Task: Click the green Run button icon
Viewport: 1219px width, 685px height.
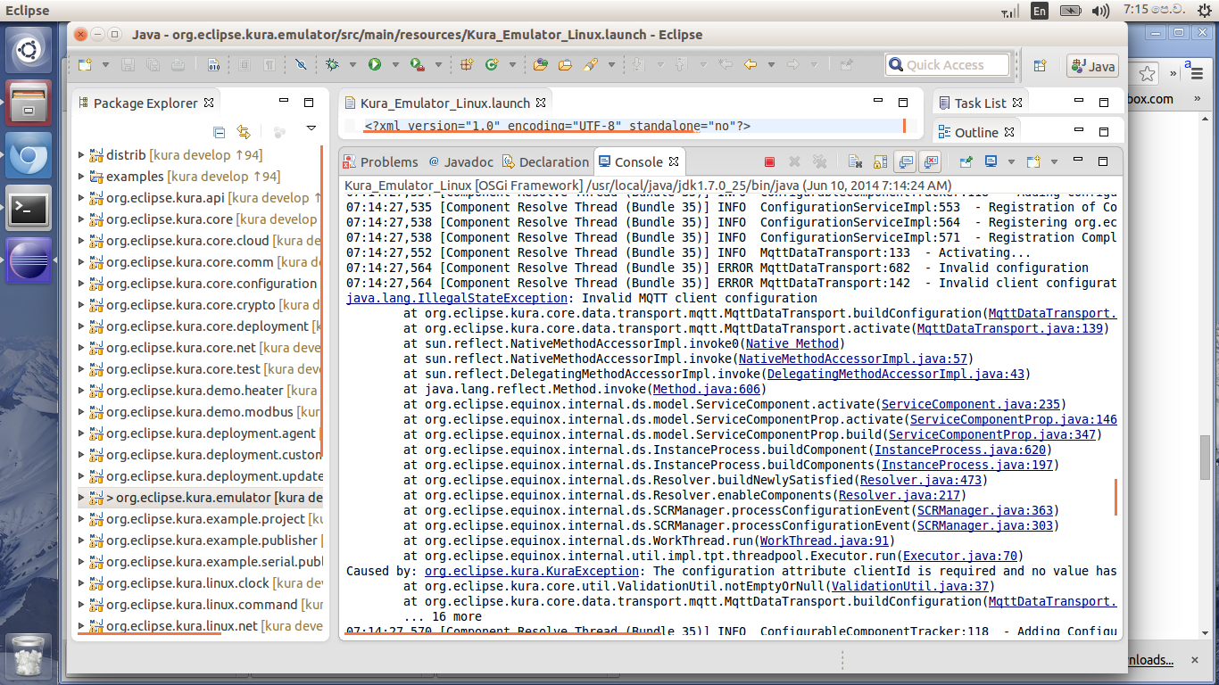Action: pyautogui.click(x=375, y=65)
